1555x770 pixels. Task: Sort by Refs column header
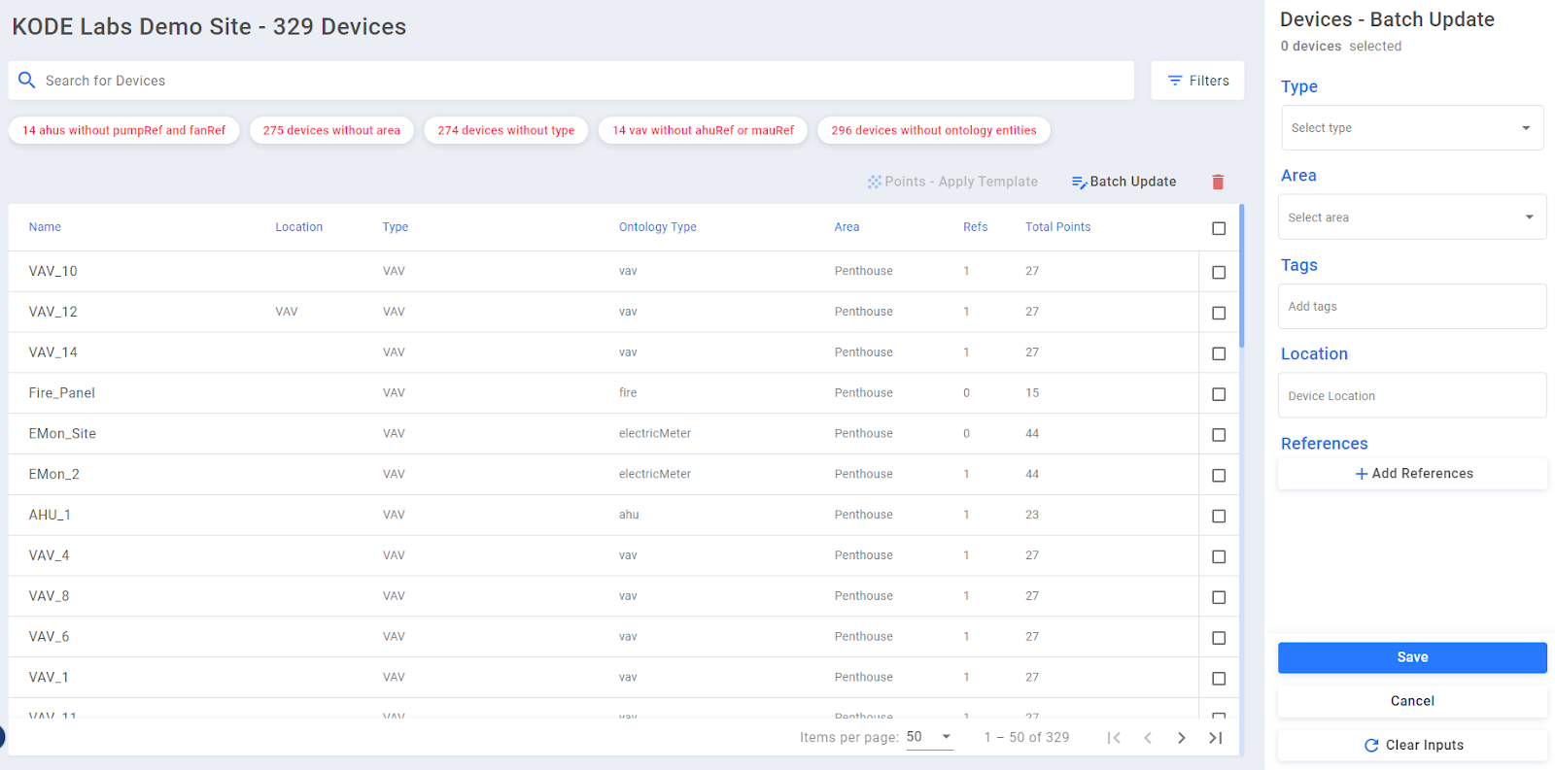[975, 227]
